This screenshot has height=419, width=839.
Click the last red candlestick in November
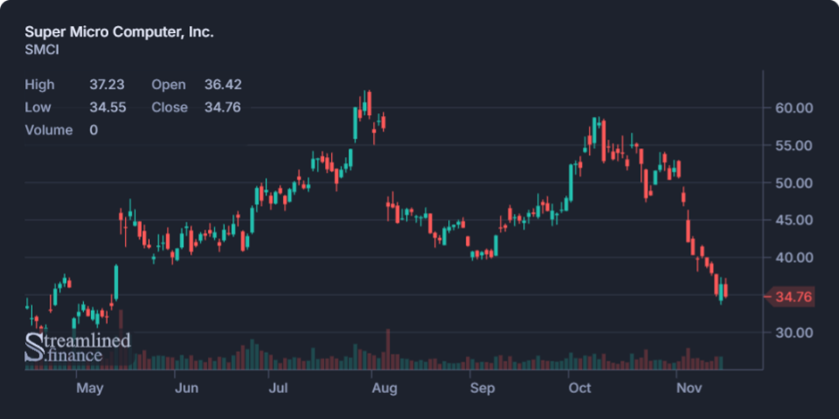click(725, 289)
